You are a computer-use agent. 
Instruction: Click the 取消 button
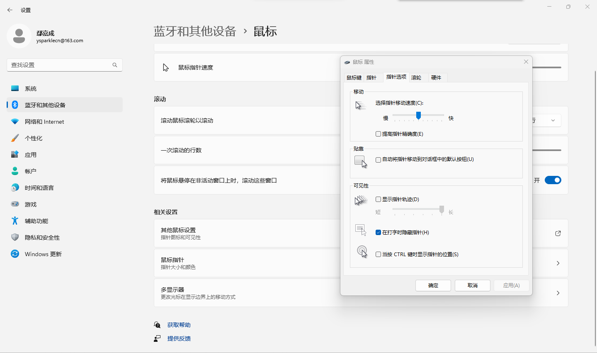pos(473,286)
